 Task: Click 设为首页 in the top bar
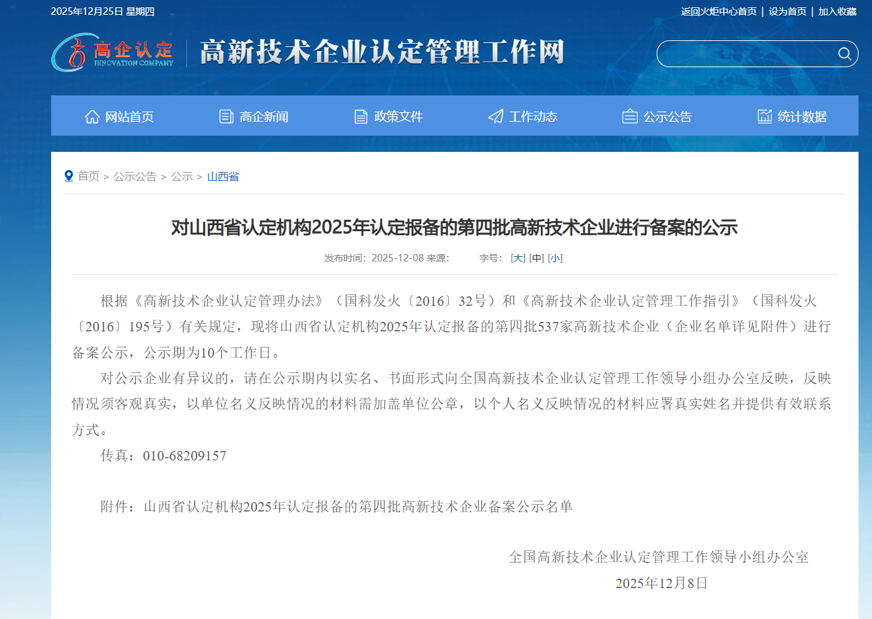coord(786,11)
